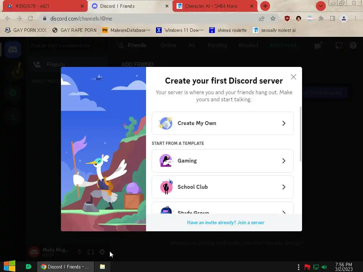Open a new browser tab

pyautogui.click(x=265, y=6)
